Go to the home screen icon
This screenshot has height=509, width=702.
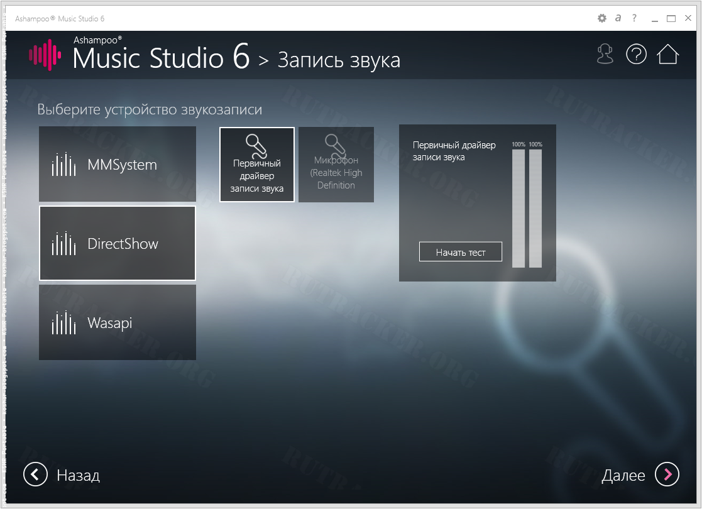pos(668,55)
